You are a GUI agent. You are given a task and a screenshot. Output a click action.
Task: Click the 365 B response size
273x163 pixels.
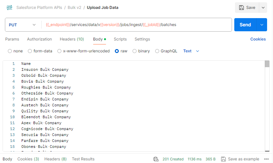211,159
